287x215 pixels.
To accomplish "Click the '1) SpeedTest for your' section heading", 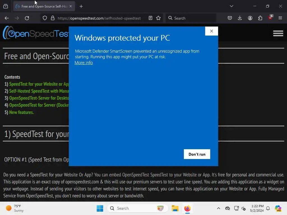I will [37, 134].
